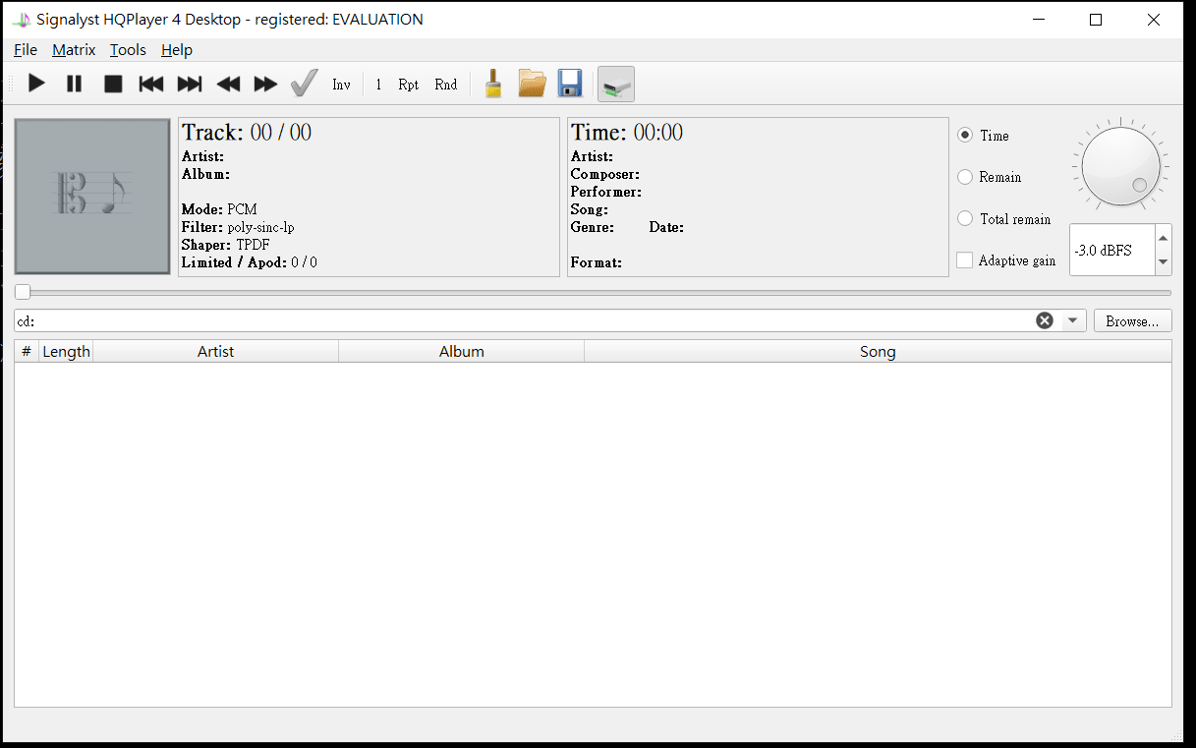Screen dimensions: 1196x748
Task: Pause playback using the Pause icon
Action: point(75,84)
